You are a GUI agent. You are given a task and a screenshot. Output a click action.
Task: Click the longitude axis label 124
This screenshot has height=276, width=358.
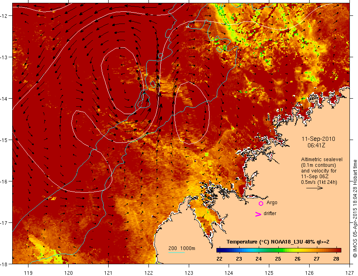tap(229, 273)
